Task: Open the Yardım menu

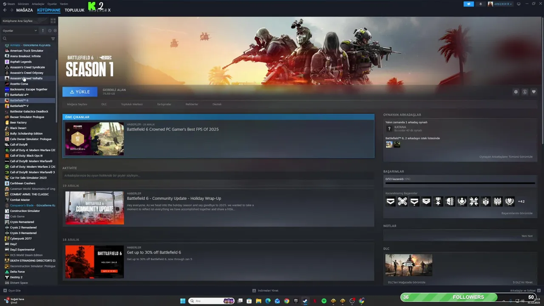Action: click(64, 4)
